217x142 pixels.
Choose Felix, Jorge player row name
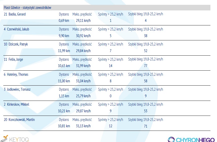pos(16,59)
